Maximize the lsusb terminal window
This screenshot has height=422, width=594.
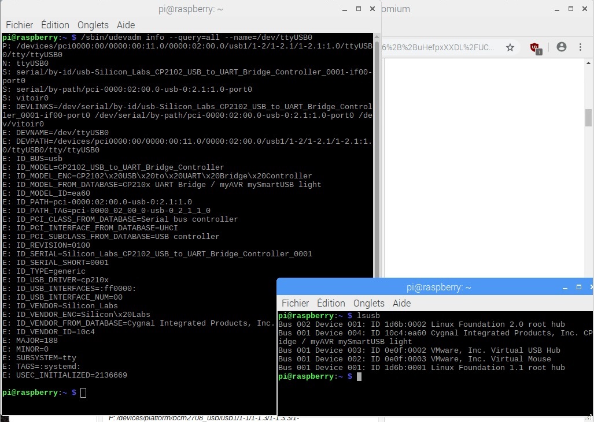pyautogui.click(x=579, y=287)
